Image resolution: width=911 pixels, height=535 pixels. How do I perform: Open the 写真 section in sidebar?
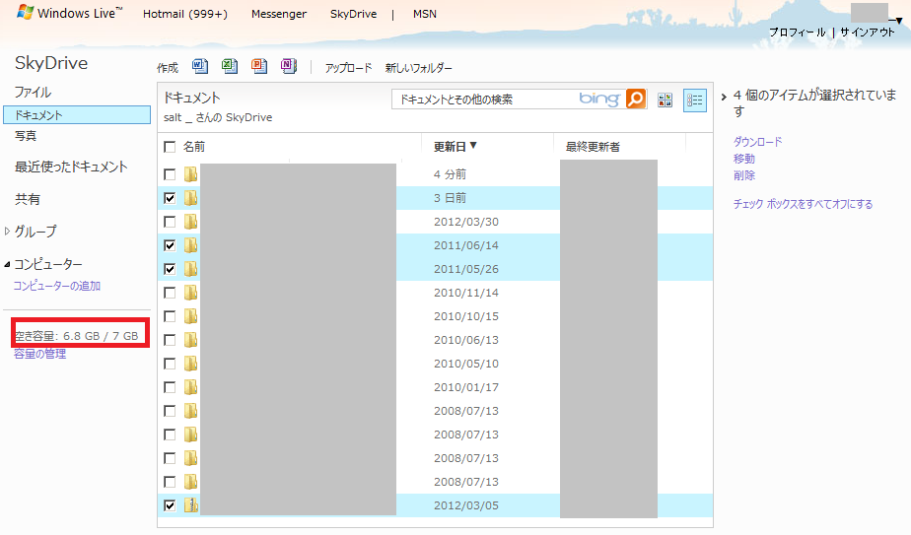click(x=26, y=136)
